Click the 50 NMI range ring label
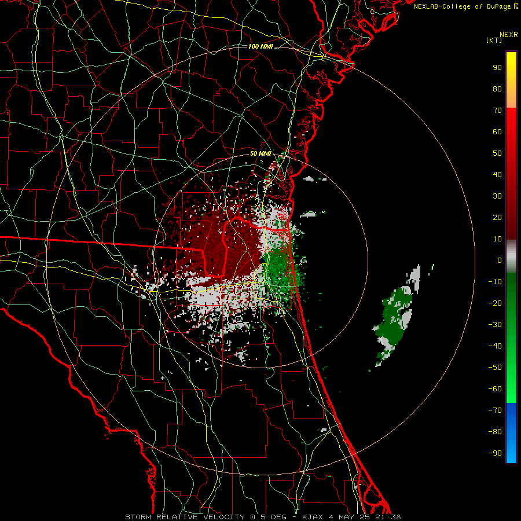Screen dimensions: 521x521 (x=260, y=154)
